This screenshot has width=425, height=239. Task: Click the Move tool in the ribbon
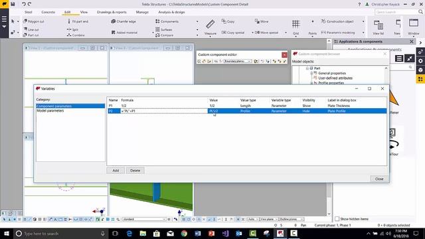(262, 21)
